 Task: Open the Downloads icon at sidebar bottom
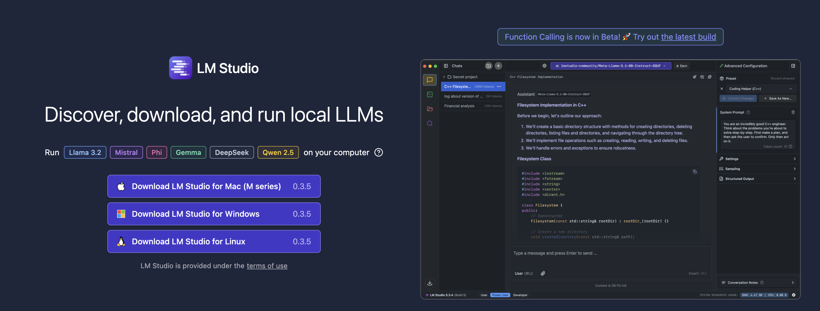(x=429, y=283)
